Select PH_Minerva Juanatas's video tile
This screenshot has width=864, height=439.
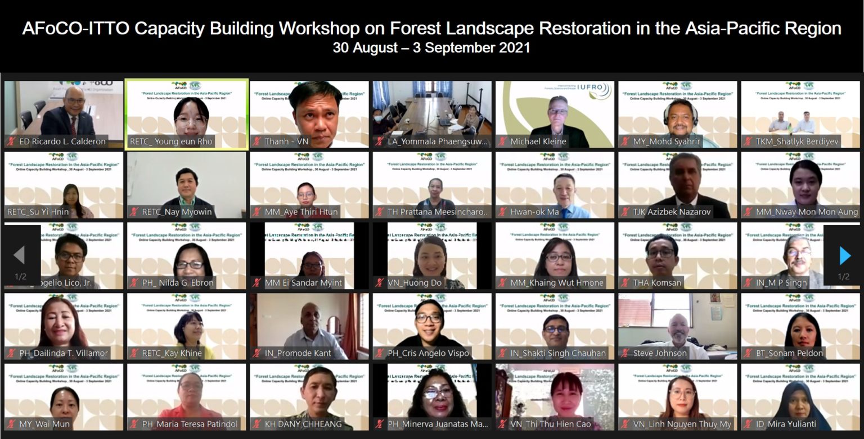(432, 397)
